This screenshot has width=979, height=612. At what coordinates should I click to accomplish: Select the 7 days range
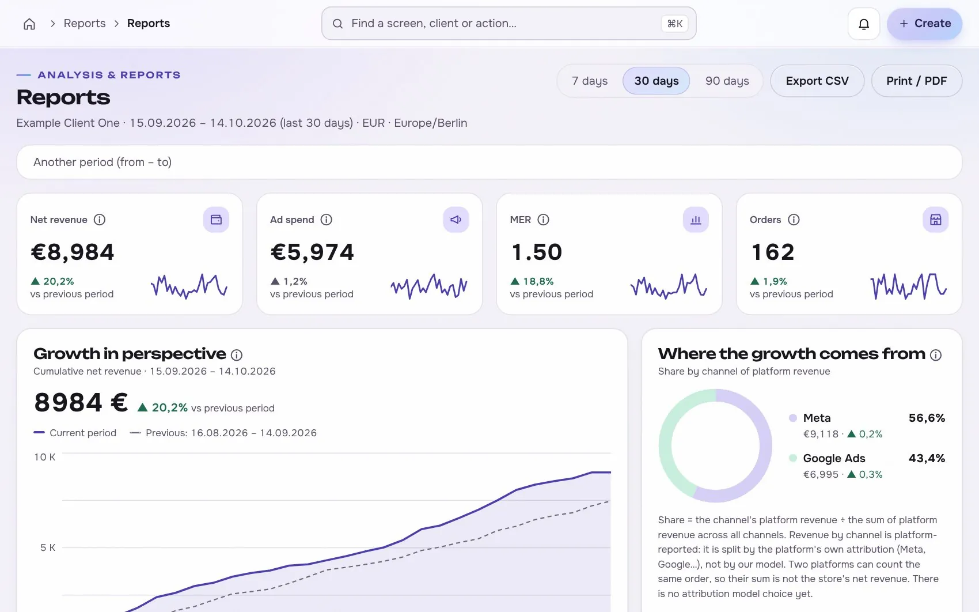click(590, 81)
